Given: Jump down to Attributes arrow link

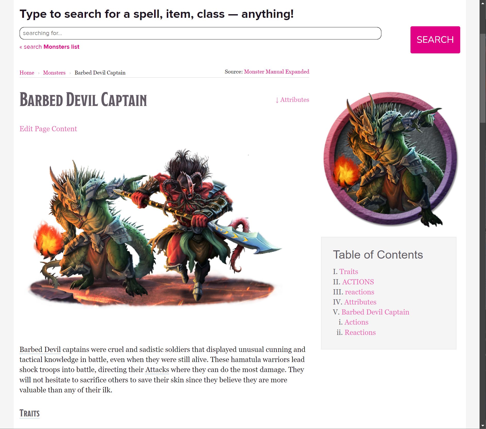Looking at the screenshot, I should (292, 100).
